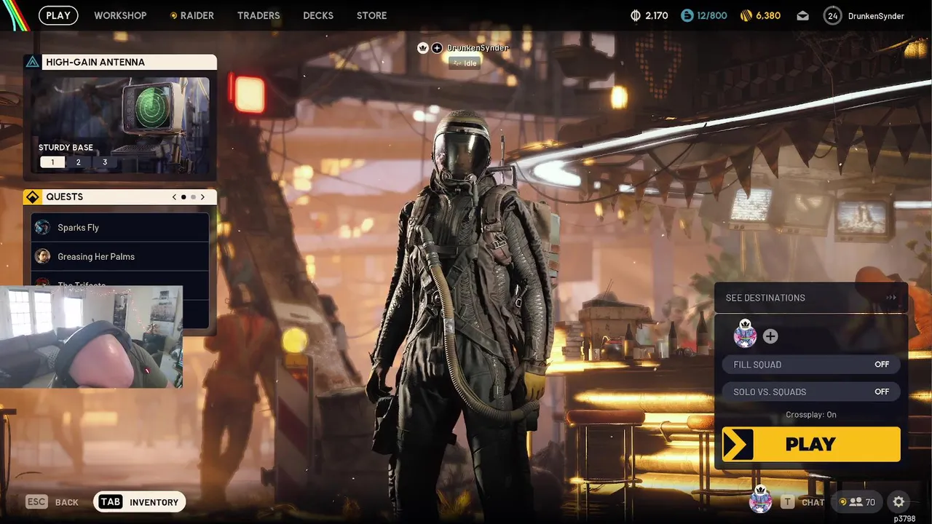Screen dimensions: 932x524
Task: Go to next quests page arrow
Action: pyautogui.click(x=202, y=196)
